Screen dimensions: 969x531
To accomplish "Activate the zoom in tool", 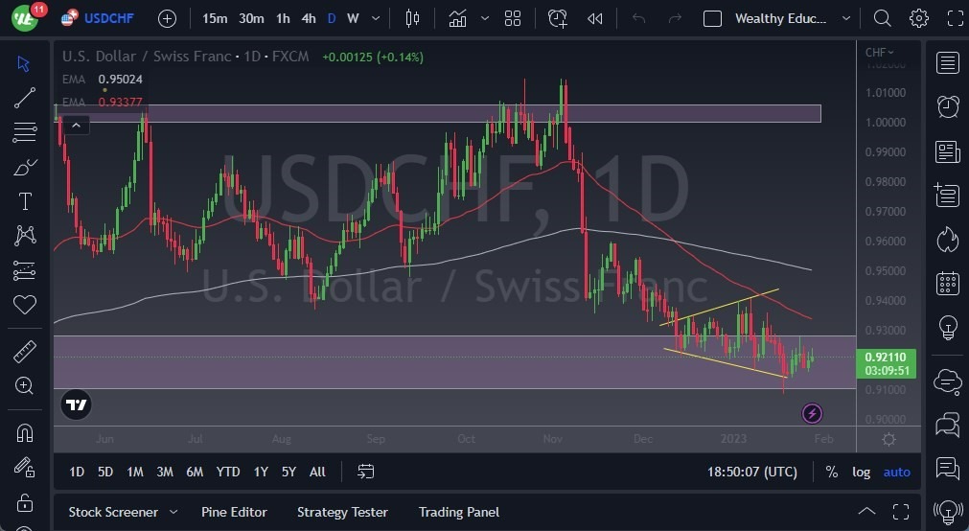I will coord(24,385).
